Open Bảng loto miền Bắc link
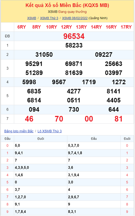 click(x=19, y=131)
